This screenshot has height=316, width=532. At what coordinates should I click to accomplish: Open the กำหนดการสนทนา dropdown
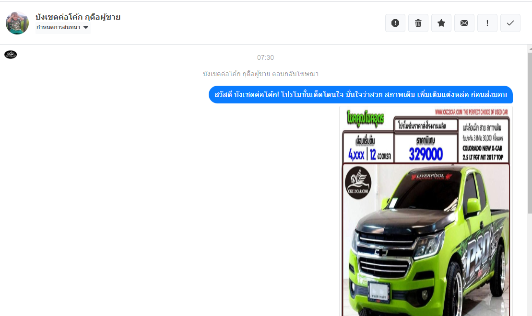pos(63,27)
